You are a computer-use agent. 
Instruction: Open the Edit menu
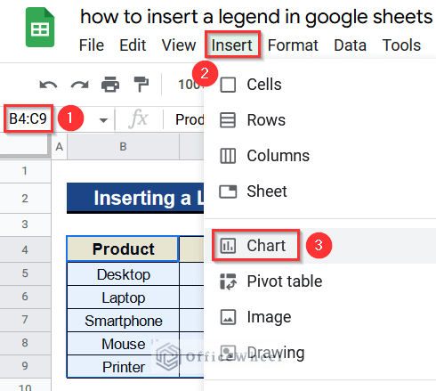133,45
